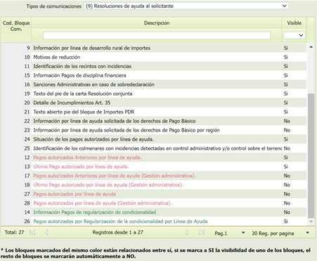Select row Motivos de reducción
The height and width of the screenshot is (261, 317).
point(154,57)
